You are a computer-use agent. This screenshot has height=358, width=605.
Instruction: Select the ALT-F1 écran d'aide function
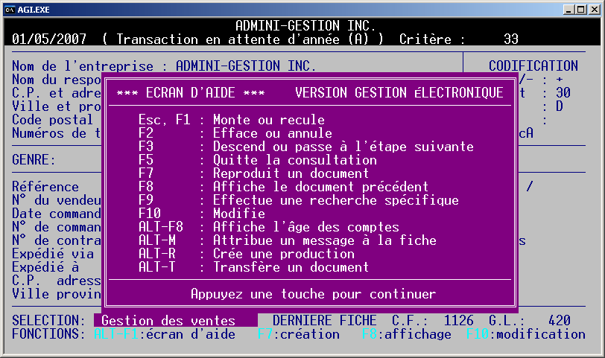(164, 334)
